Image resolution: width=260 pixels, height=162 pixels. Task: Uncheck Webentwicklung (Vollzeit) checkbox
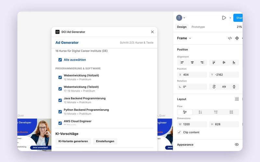(60, 77)
